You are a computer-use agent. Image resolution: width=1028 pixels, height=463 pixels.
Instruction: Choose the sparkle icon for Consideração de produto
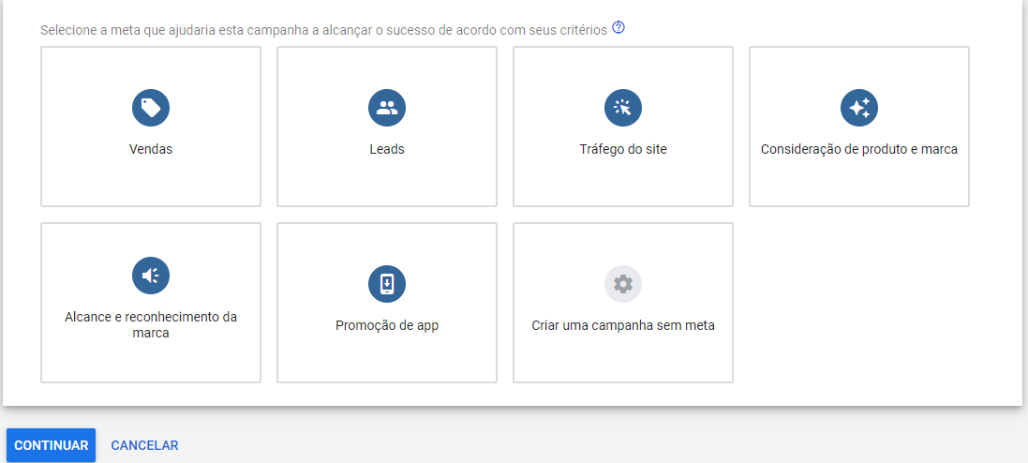coord(858,108)
